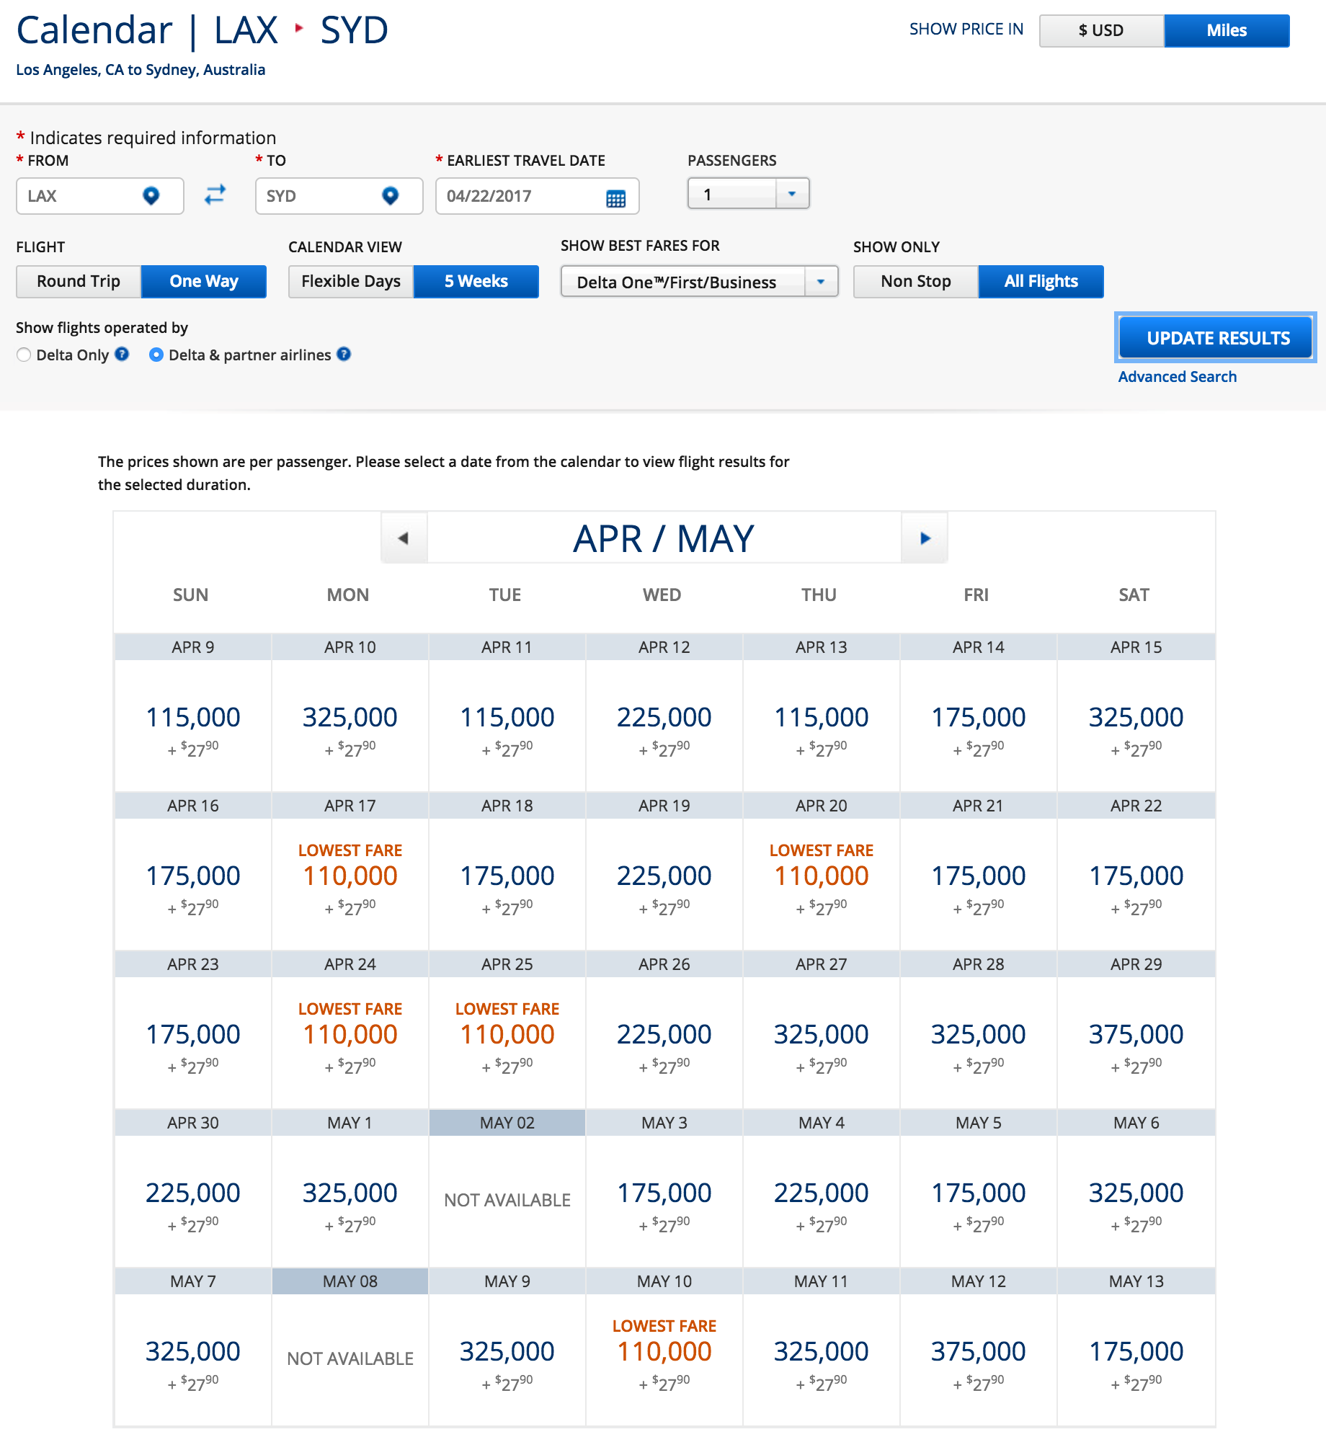1326x1437 pixels.
Task: Click help icon beside Delta & partner airlines
Action: (x=344, y=354)
